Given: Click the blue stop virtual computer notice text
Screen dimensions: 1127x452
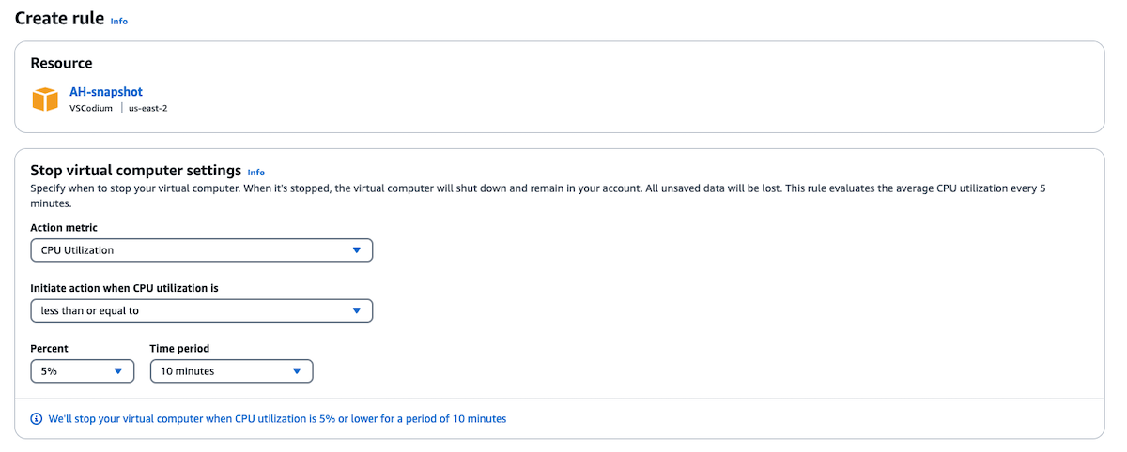Looking at the screenshot, I should tap(277, 419).
